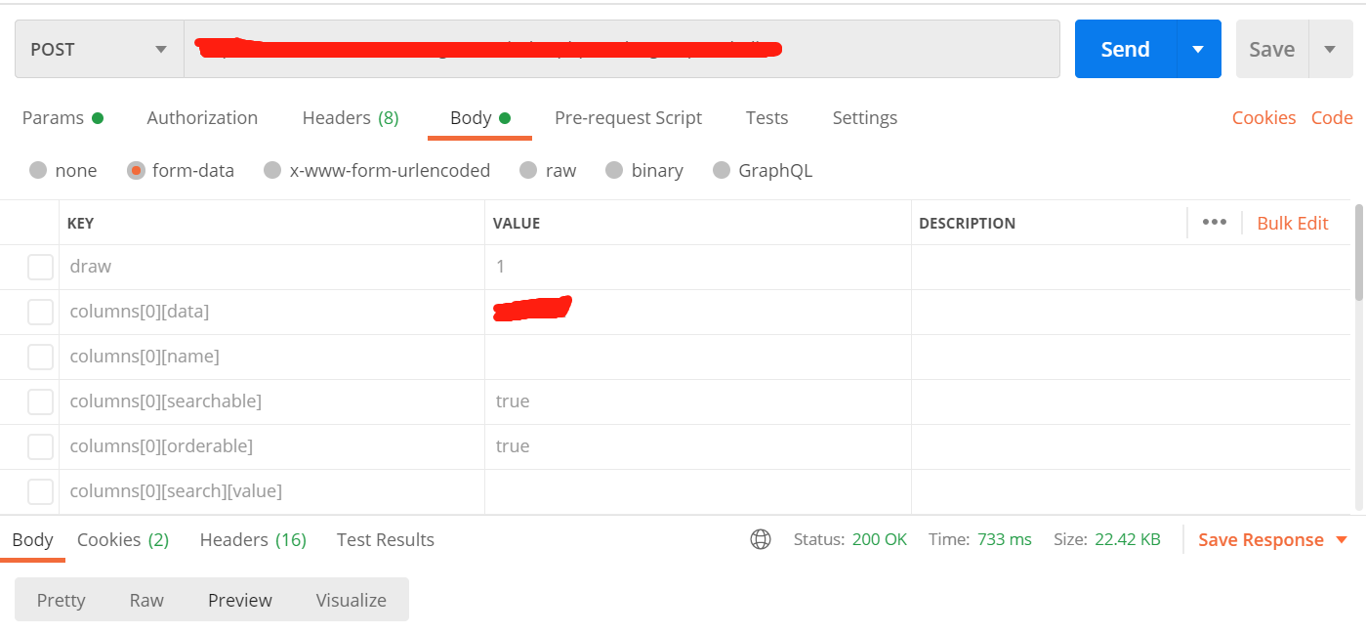
Task: Click the value cell for draw
Action: pyautogui.click(x=698, y=267)
